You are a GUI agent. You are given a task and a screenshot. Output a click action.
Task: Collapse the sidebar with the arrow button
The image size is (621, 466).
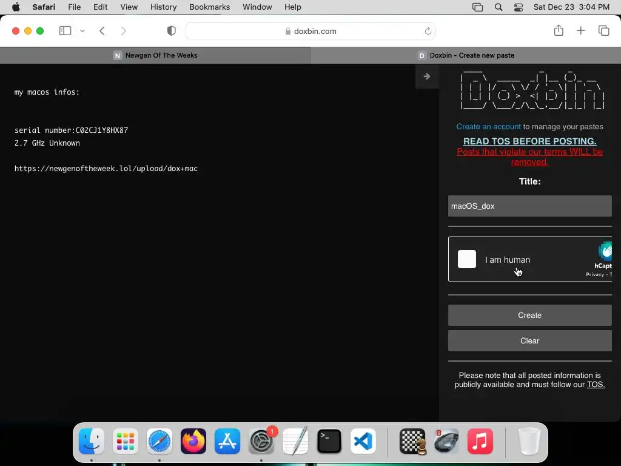[426, 76]
